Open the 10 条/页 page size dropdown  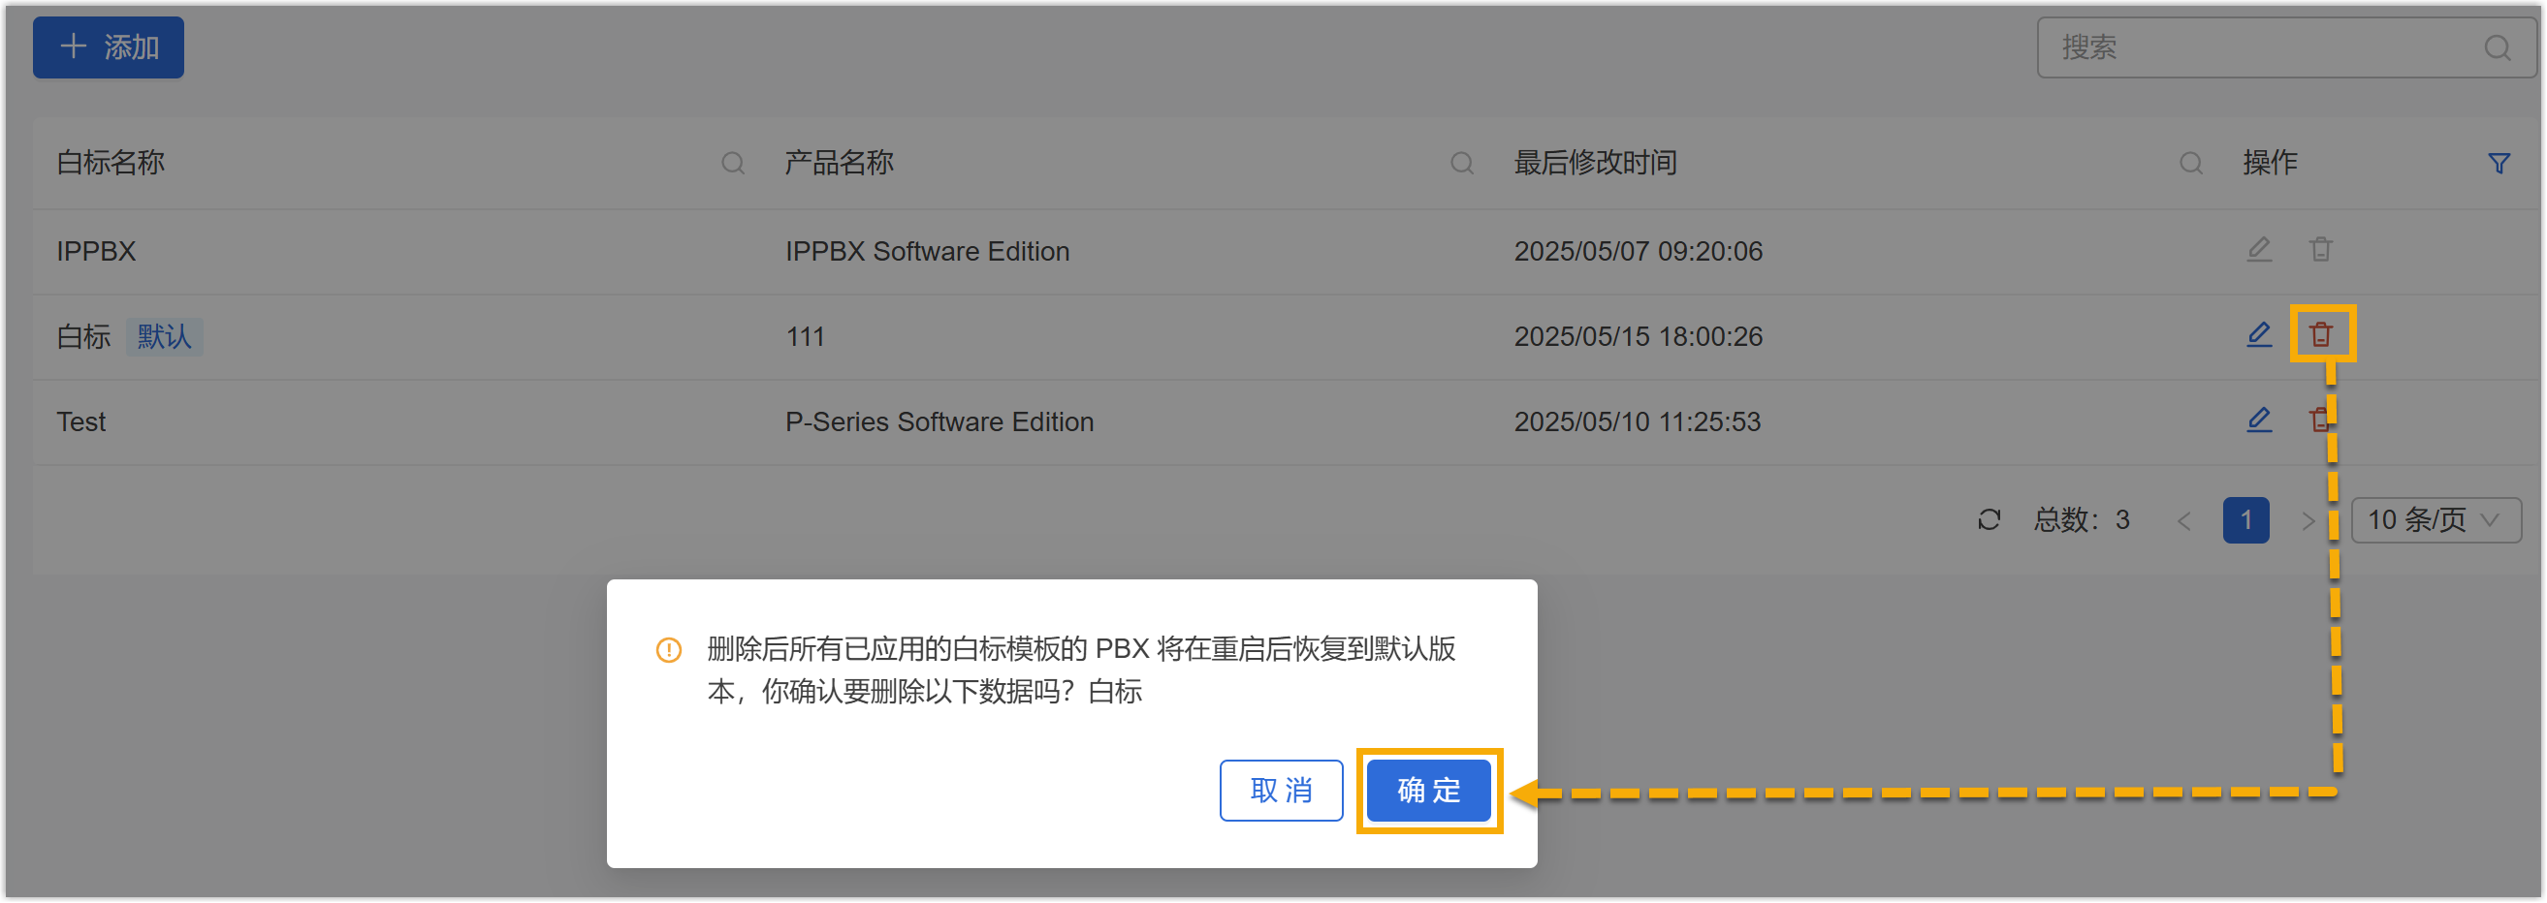(x=2436, y=519)
